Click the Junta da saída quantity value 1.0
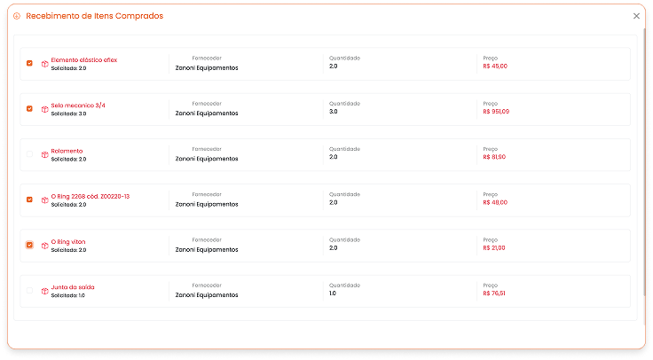The width and height of the screenshot is (653, 360). [333, 293]
